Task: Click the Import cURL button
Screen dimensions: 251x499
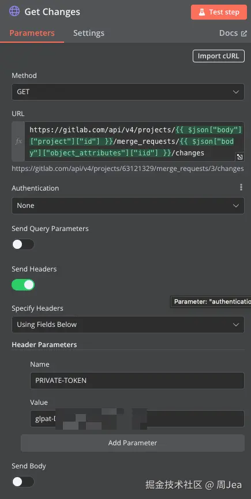Action: coord(219,56)
